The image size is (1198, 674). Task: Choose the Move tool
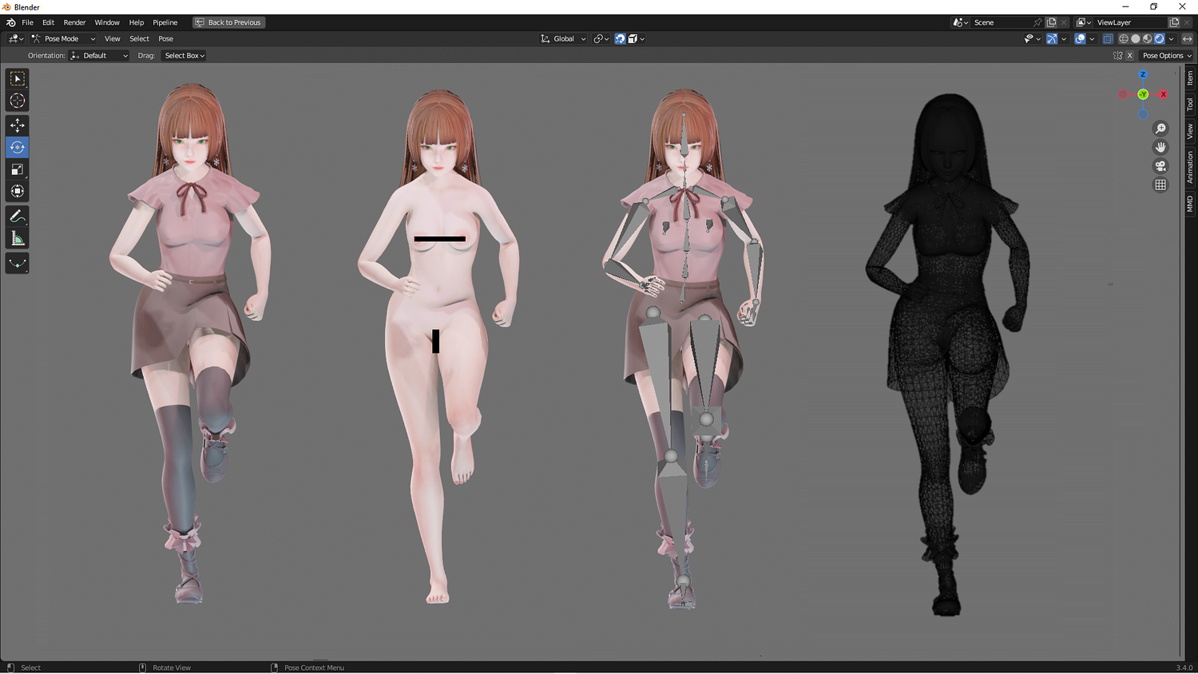point(17,125)
